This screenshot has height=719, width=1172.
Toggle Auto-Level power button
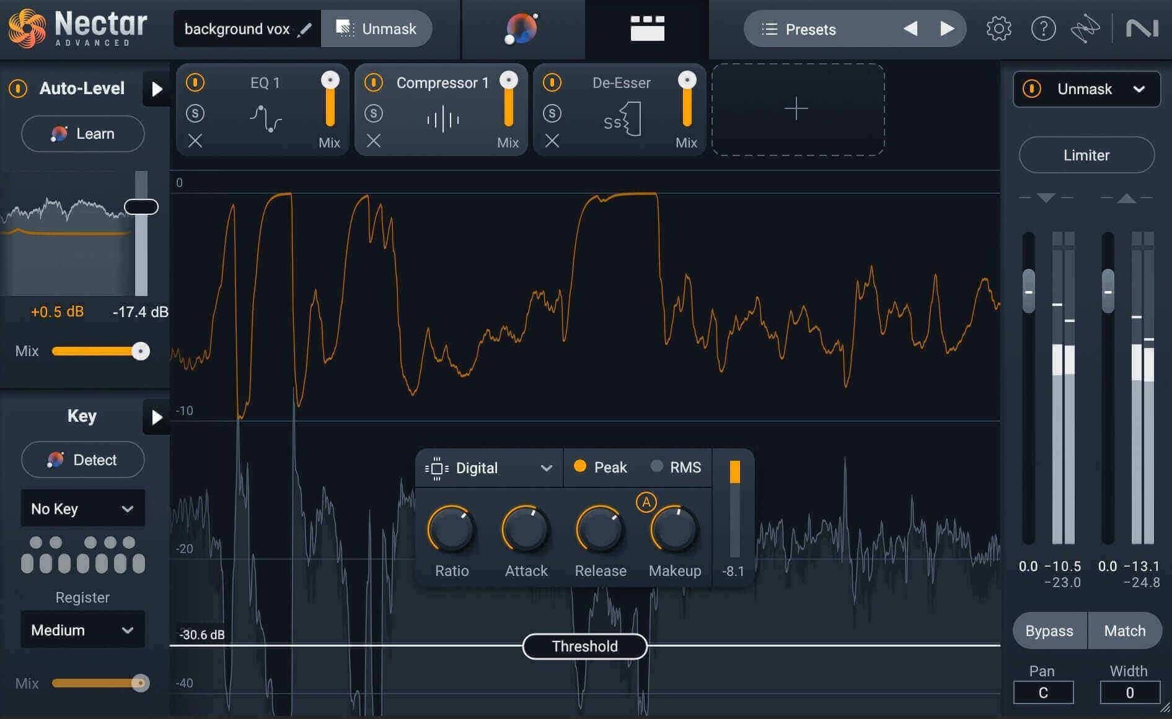point(18,89)
